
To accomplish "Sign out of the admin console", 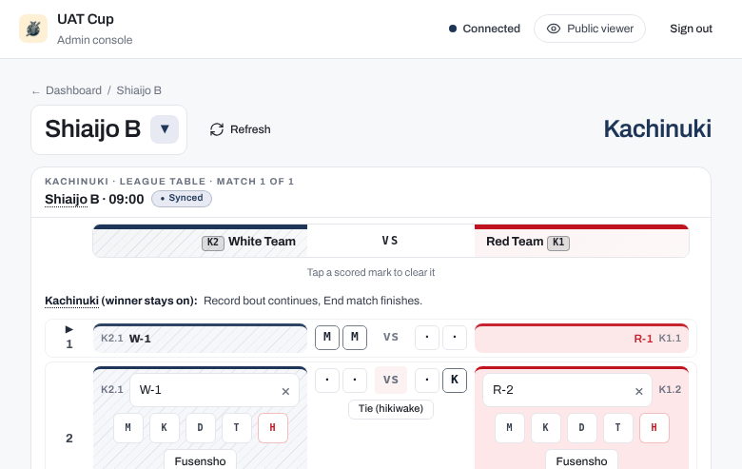I will pos(691,29).
